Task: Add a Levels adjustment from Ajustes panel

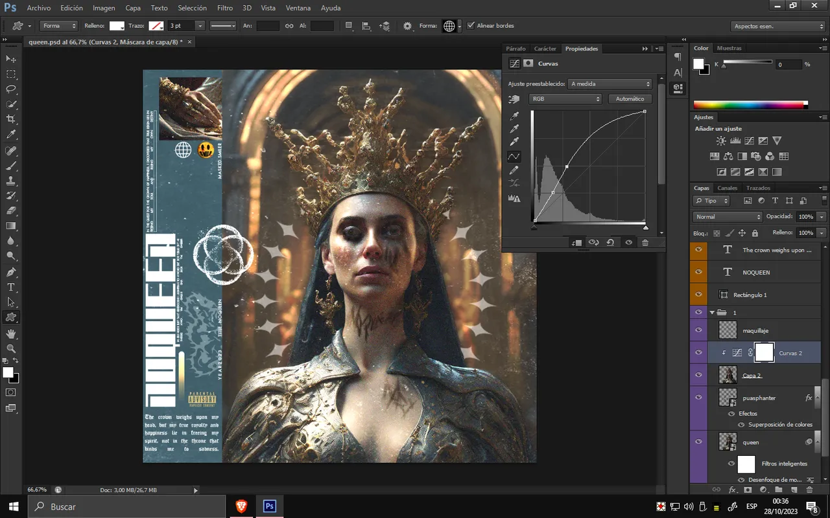Action: 735,141
